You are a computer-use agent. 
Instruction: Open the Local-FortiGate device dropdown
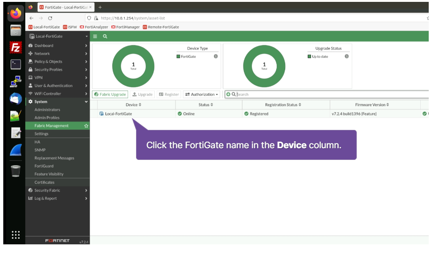(58, 37)
